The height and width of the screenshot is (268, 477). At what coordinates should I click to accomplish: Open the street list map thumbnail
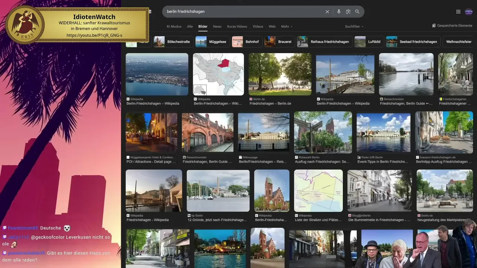click(x=318, y=191)
